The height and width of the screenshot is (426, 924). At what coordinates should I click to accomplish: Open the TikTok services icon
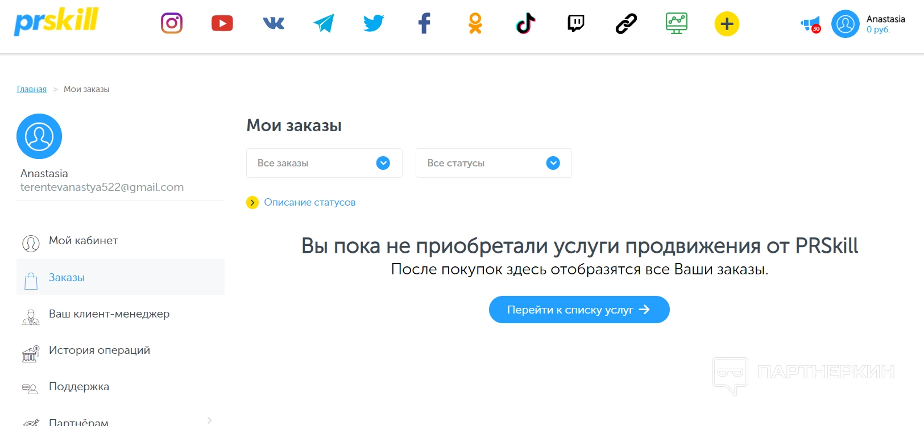[x=525, y=23]
